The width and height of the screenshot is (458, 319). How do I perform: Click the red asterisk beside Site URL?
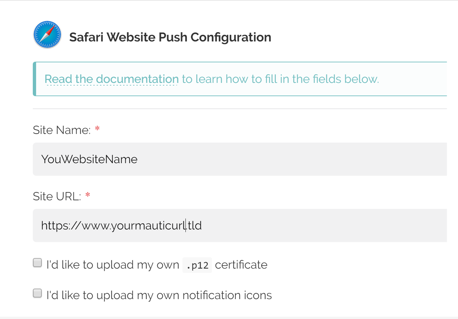[x=88, y=195]
